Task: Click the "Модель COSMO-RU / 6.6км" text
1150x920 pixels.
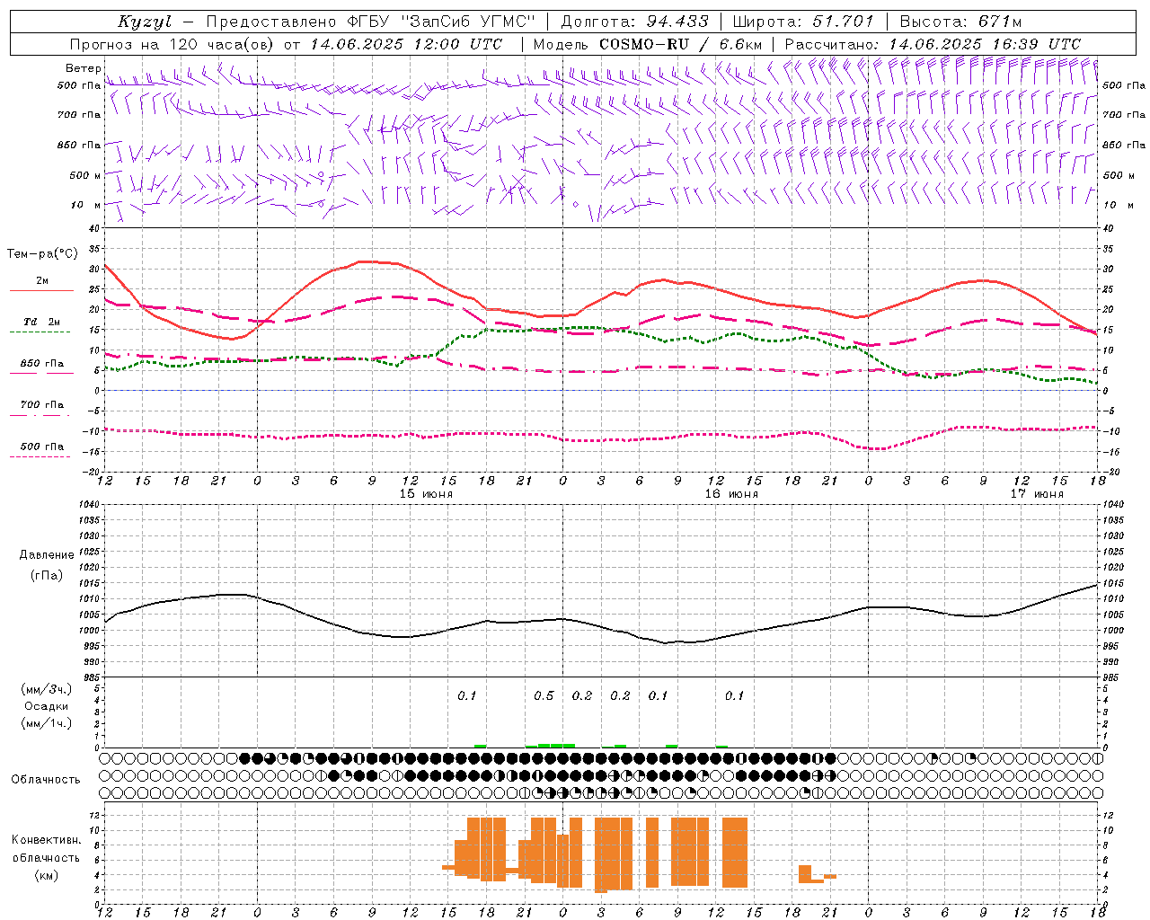Action: 648,44
